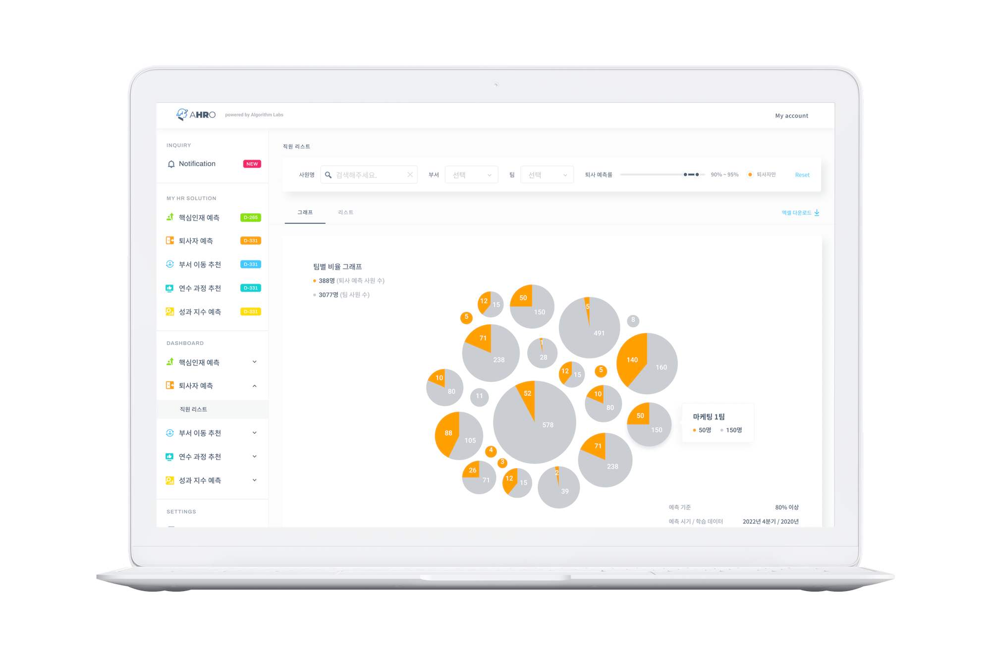Click the 퇴사 예측률 slider right handle
This screenshot has height=661, width=991.
tap(697, 175)
